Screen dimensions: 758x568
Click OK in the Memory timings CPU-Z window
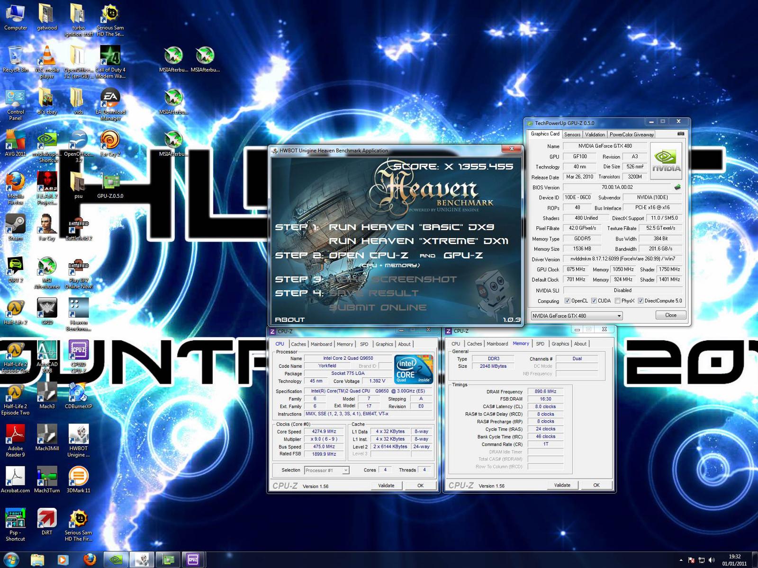click(596, 485)
